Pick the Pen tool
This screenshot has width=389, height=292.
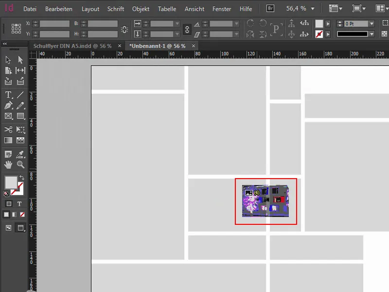[8, 106]
